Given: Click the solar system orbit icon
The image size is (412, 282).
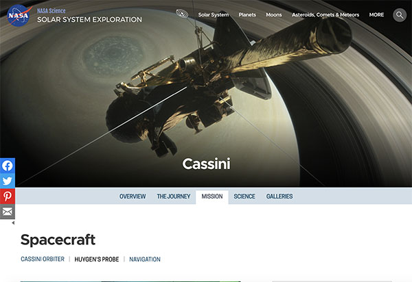Looking at the screenshot, I should (183, 14).
